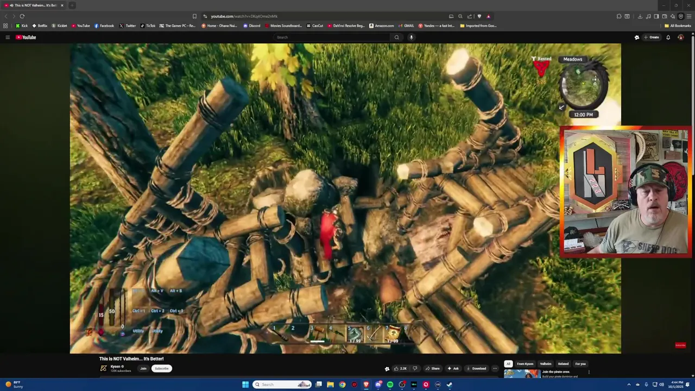Open the Amazon.com bookmark
This screenshot has width=695, height=391.
coord(382,26)
